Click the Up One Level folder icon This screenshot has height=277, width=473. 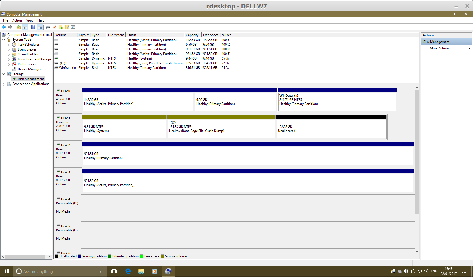pos(18,27)
